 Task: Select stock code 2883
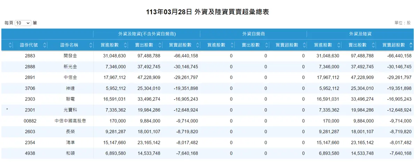(30, 56)
